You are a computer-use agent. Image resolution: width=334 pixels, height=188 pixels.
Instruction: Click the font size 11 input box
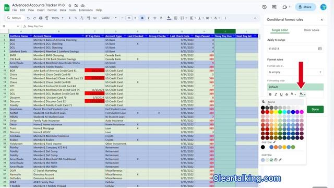coord(129,18)
